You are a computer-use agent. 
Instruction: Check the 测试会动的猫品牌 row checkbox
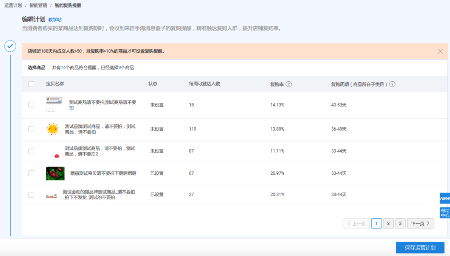pos(31,195)
